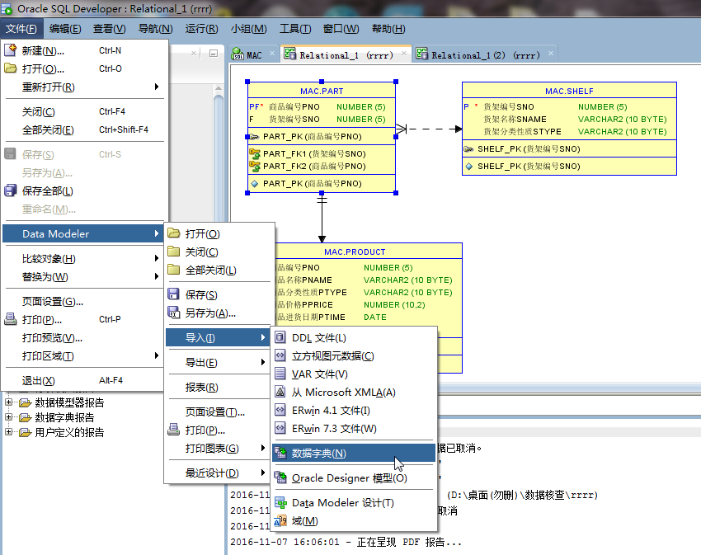Click the MAC SQL worksheet tab icon

pyautogui.click(x=238, y=54)
